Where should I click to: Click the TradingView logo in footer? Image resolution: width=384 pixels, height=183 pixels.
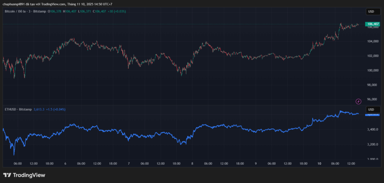(x=24, y=175)
